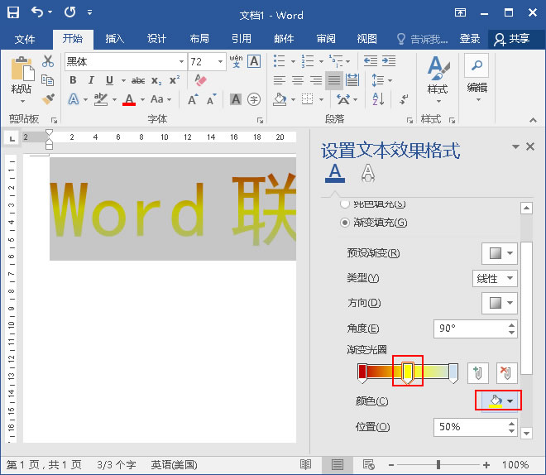Align text right
Viewport: 546px width, 475px height.
tap(316, 80)
